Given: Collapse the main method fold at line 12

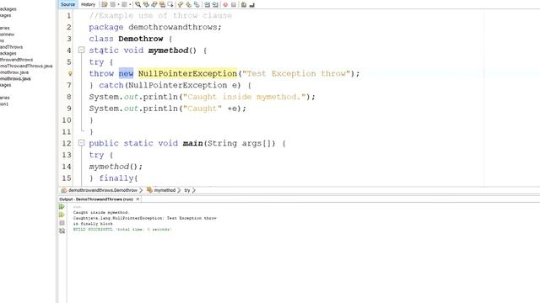Looking at the screenshot, I should [81, 143].
